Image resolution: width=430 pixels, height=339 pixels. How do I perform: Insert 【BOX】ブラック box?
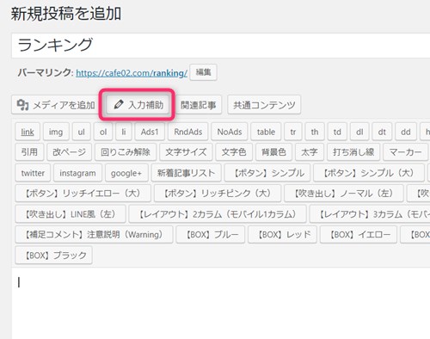point(53,255)
